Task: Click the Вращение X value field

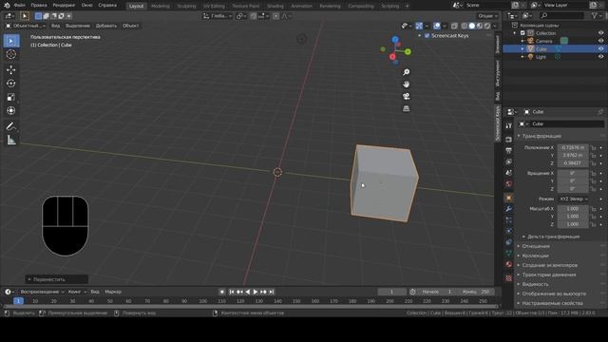Action: click(573, 173)
